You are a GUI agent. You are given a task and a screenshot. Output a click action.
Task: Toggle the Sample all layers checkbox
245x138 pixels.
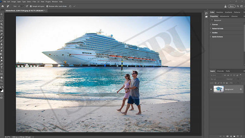(31, 6)
